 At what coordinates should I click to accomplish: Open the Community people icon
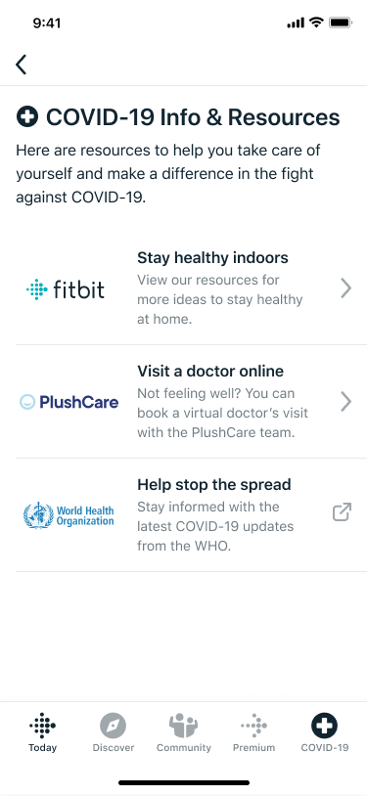coord(184,726)
